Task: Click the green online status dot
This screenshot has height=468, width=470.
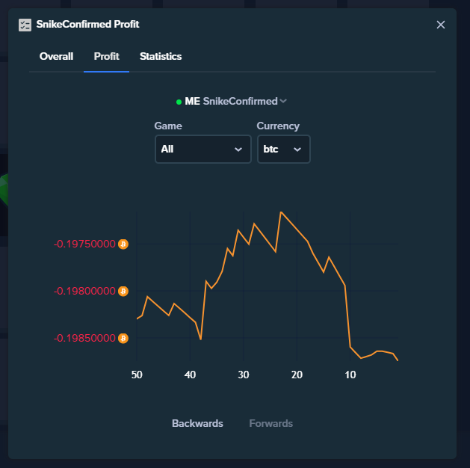Action: (x=179, y=102)
